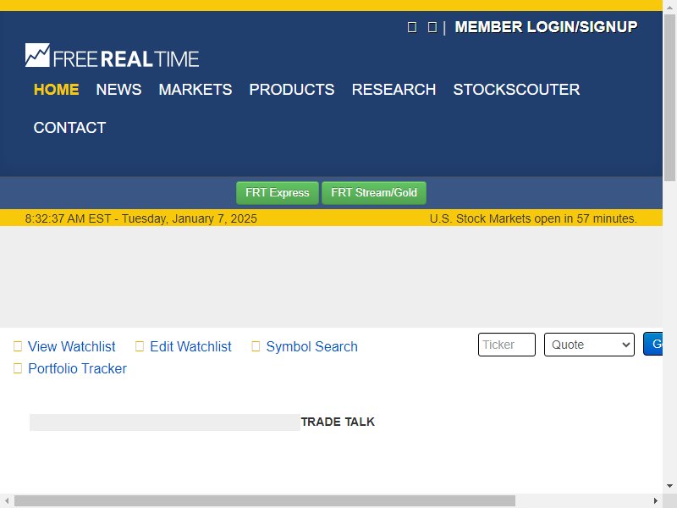Launch FRT Stream/Gold
The height and width of the screenshot is (508, 677).
374,193
